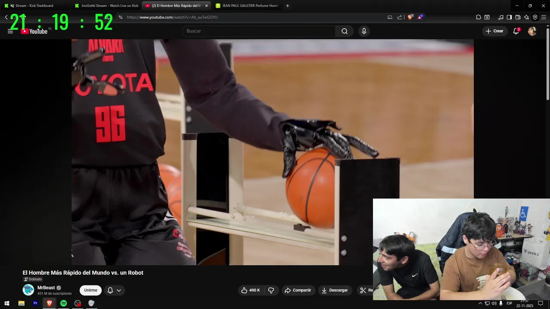Switch the ESP keyboard language
Viewport: 550px width, 309px height.
(509, 303)
